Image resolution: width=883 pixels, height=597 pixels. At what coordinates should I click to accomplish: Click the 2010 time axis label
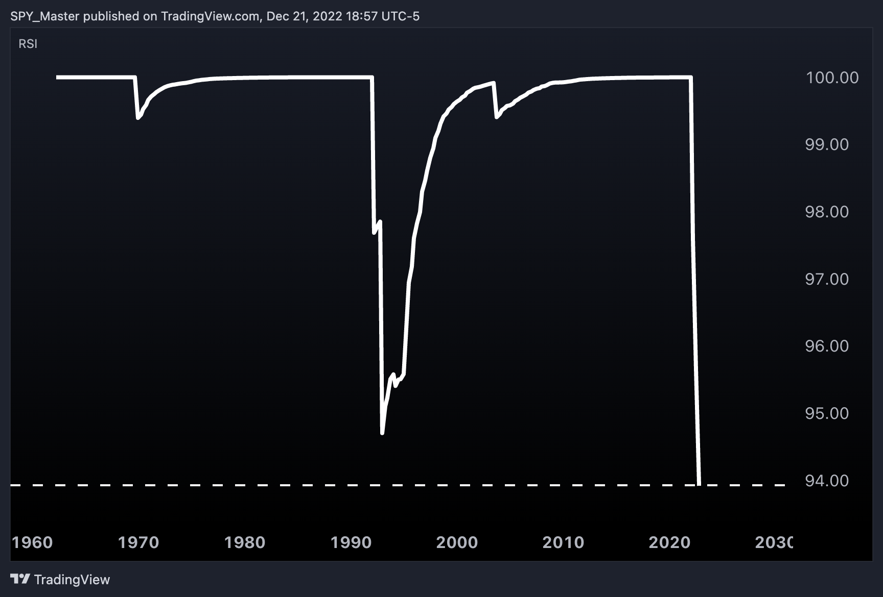[563, 542]
